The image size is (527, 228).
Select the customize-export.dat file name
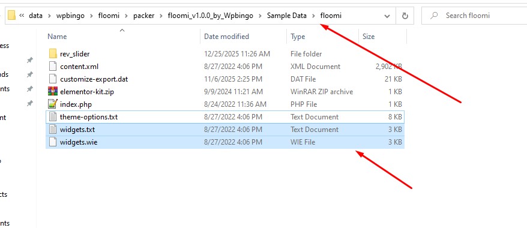tap(94, 79)
